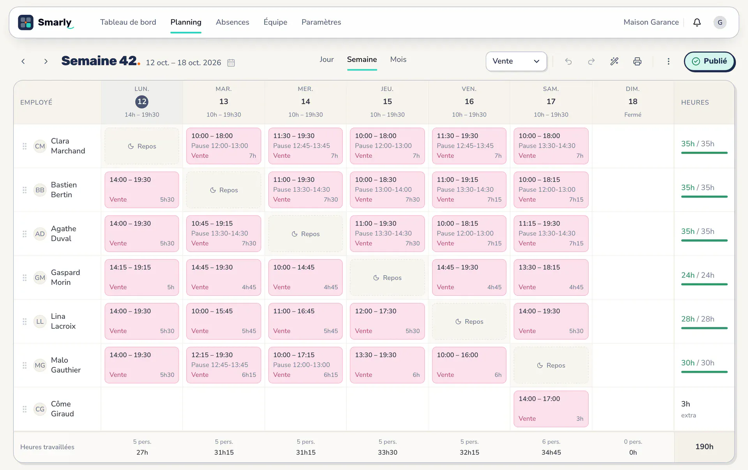The image size is (748, 470).
Task: Grab drag handle for Gaspard Morin row
Action: [25, 277]
